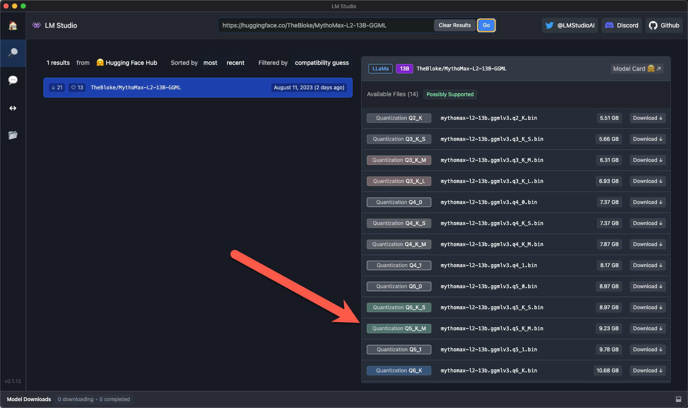688x408 pixels.
Task: Click the Go search button
Action: 486,25
